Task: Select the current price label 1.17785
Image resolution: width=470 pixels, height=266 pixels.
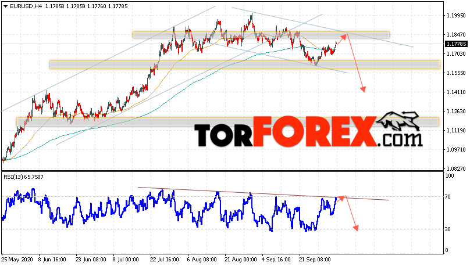Action: pos(457,44)
